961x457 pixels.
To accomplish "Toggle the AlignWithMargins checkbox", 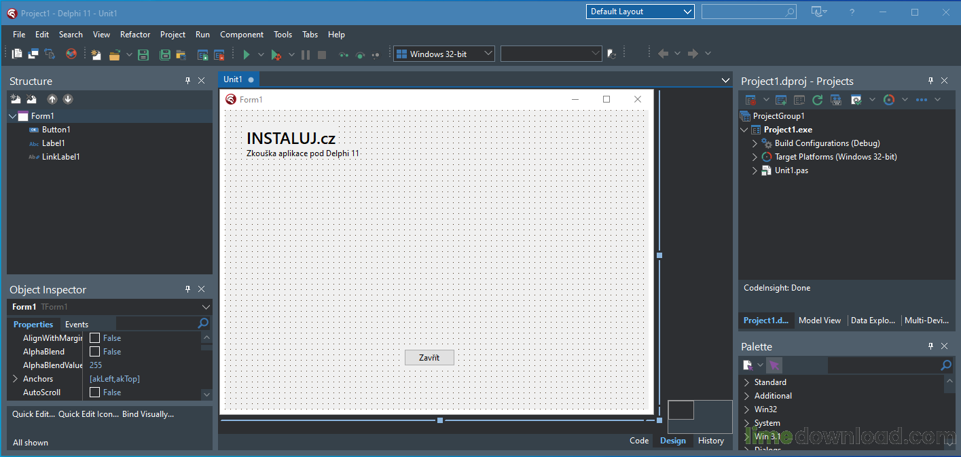I will click(95, 338).
